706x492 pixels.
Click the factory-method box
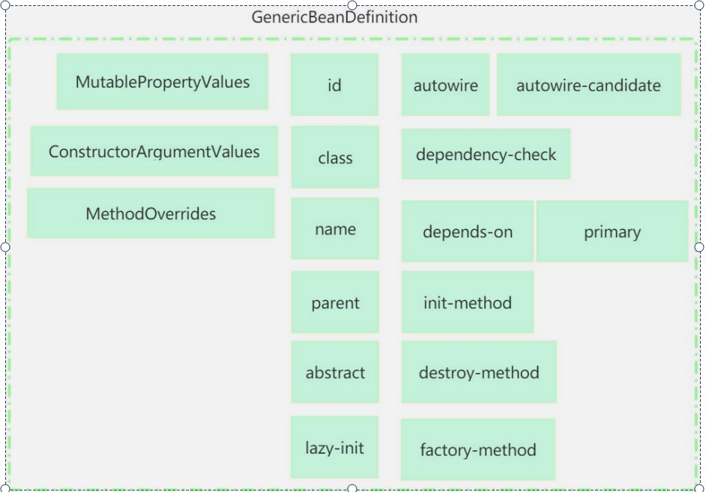[x=478, y=449]
